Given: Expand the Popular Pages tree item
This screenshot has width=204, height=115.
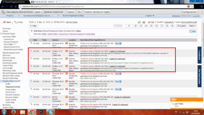Looking at the screenshot, I should click(1, 33).
